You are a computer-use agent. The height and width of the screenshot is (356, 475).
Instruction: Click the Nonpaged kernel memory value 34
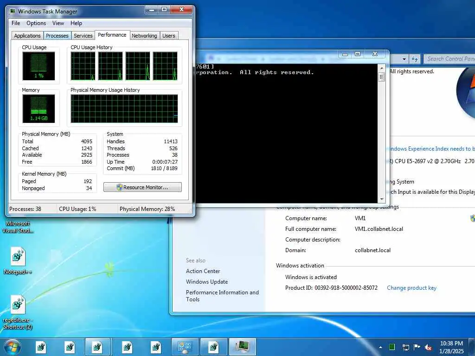pos(89,188)
